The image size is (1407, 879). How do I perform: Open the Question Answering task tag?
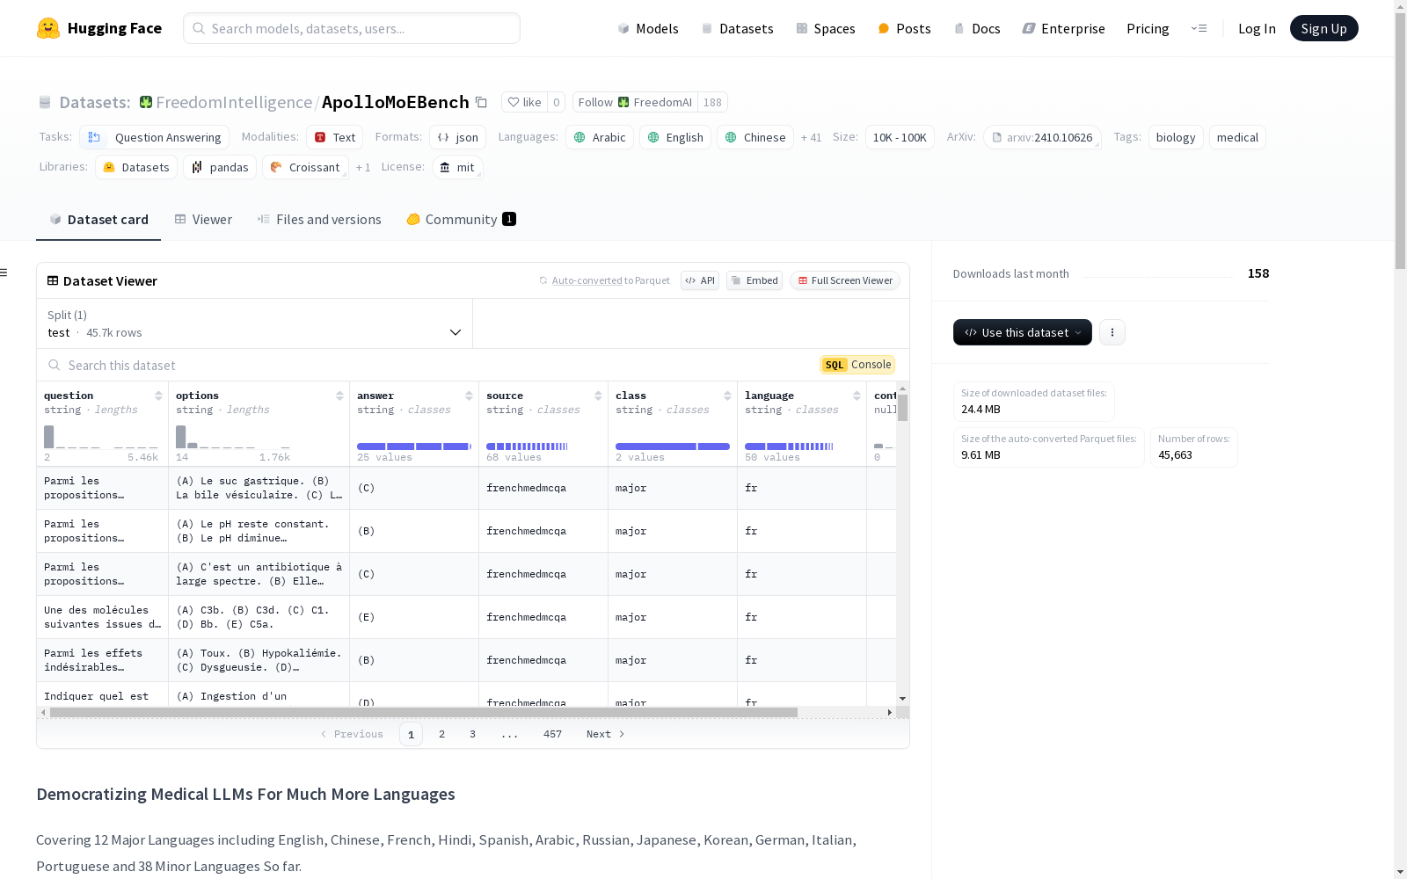pos(154,137)
